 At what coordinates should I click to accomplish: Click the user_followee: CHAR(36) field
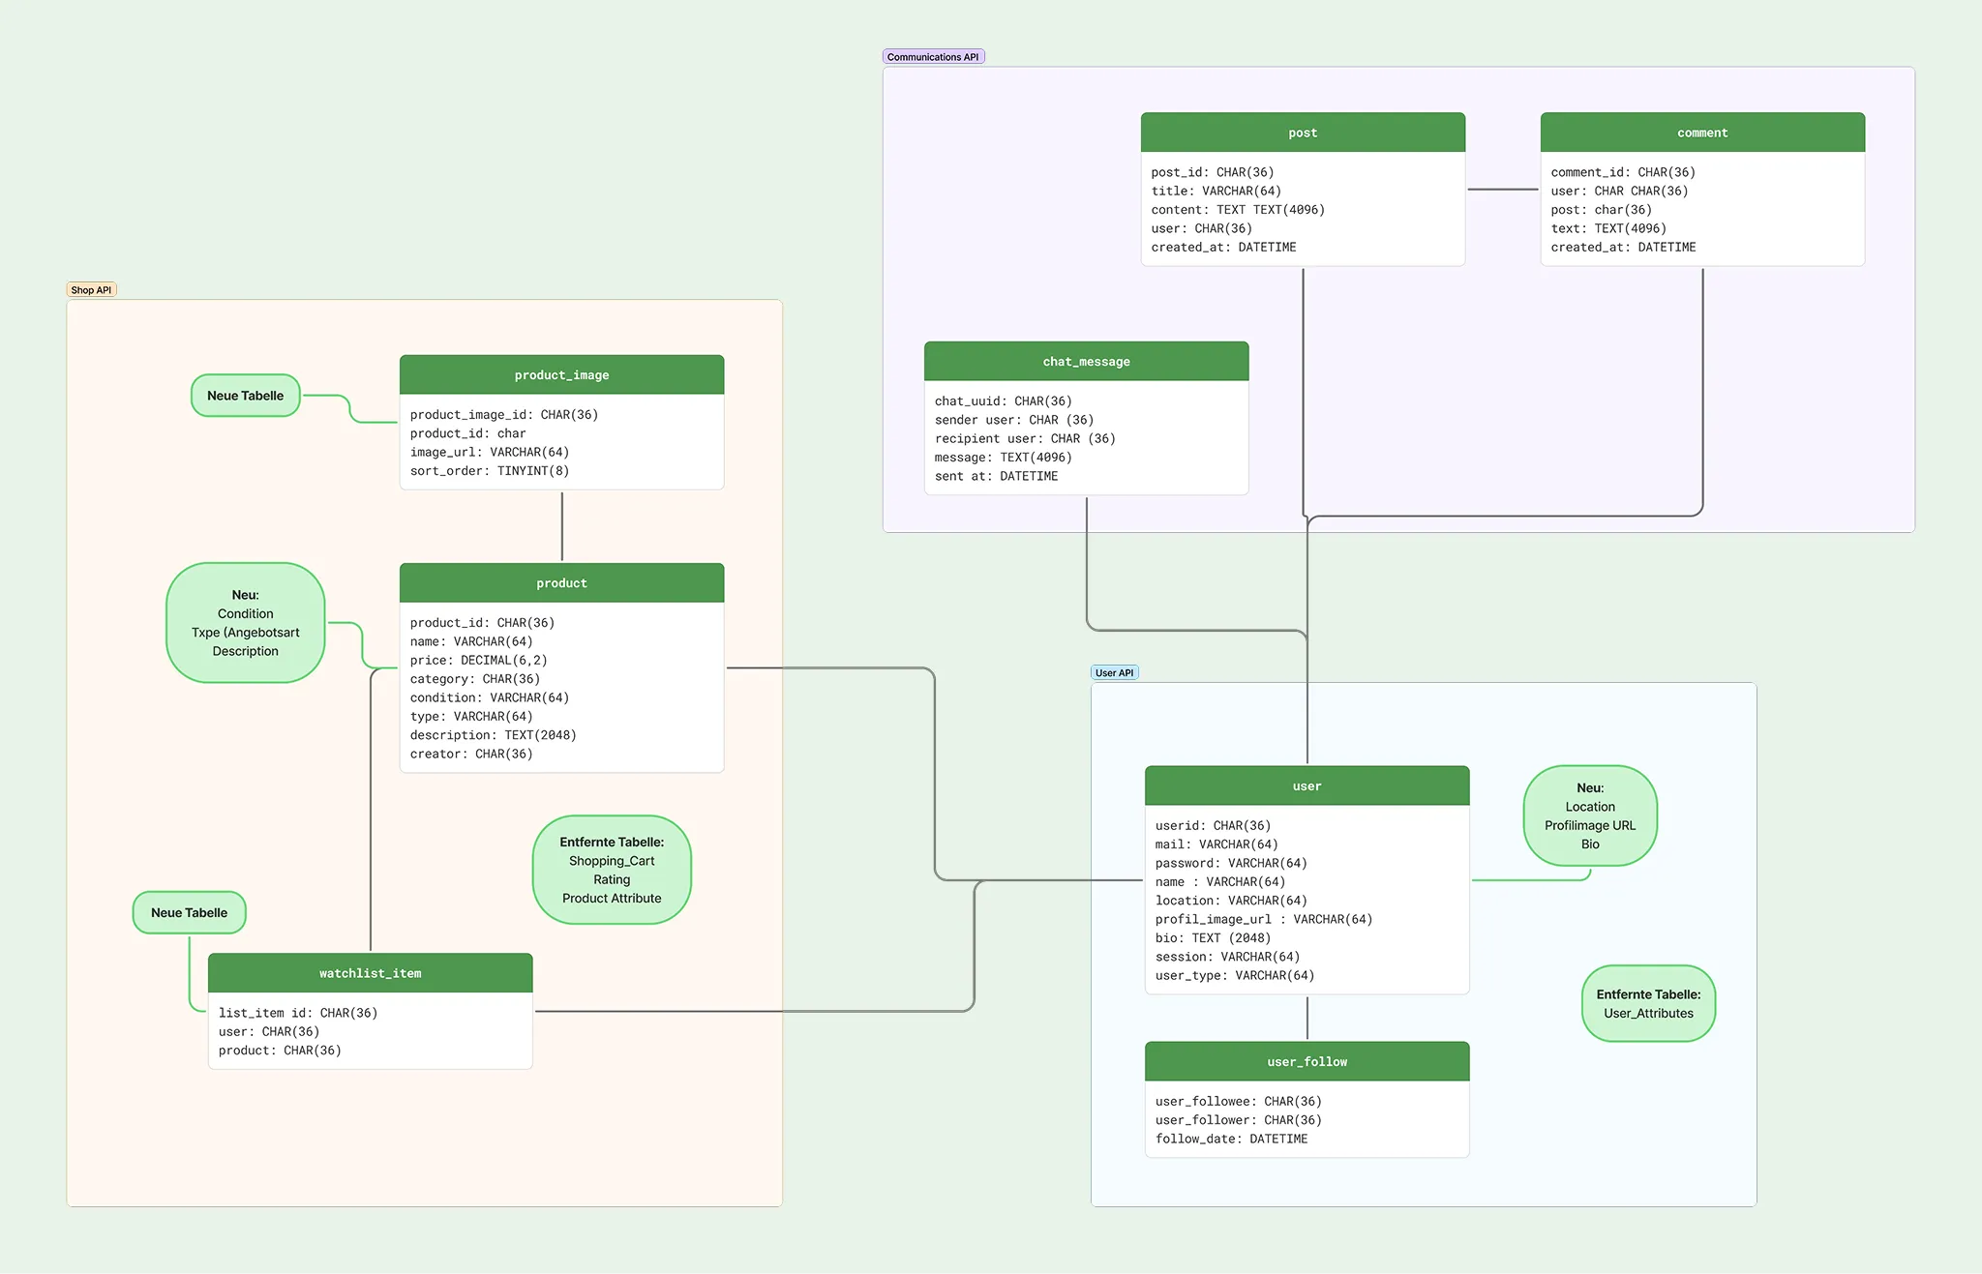pyautogui.click(x=1239, y=1102)
